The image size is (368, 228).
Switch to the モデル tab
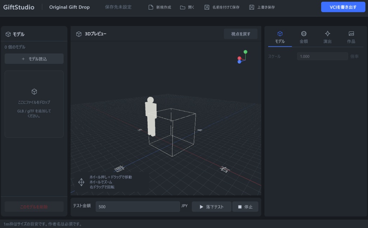pos(280,38)
